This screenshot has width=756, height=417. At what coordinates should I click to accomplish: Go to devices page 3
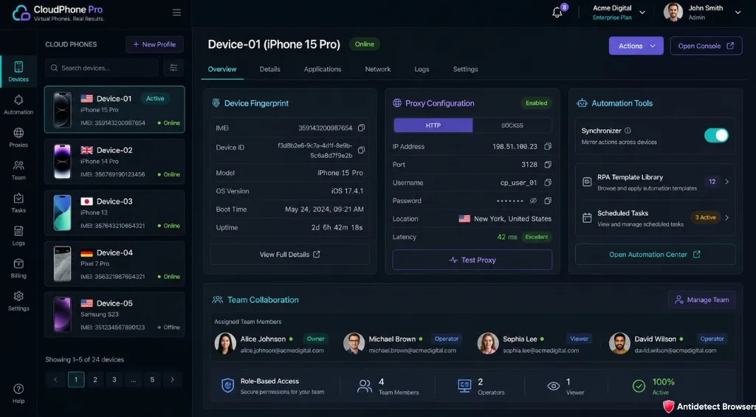114,379
